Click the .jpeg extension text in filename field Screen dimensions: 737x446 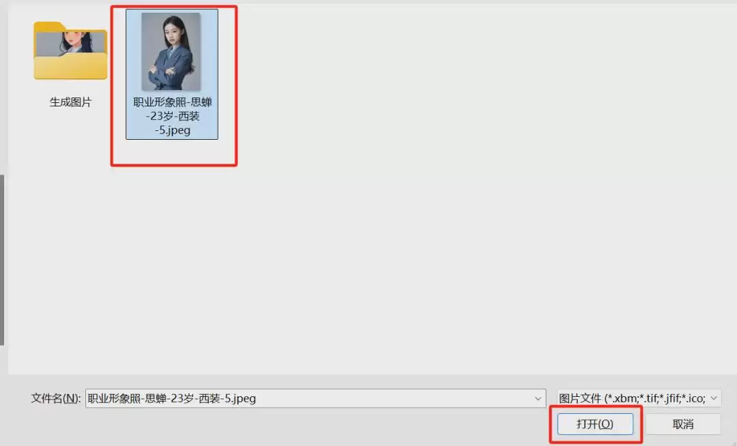tap(244, 398)
